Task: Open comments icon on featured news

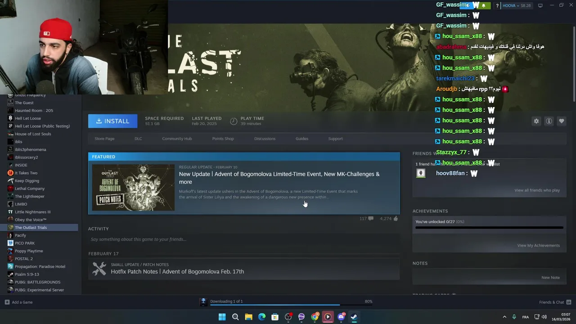Action: (x=371, y=219)
